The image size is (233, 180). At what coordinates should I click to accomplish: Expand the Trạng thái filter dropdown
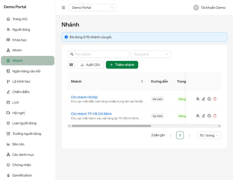coord(151,54)
